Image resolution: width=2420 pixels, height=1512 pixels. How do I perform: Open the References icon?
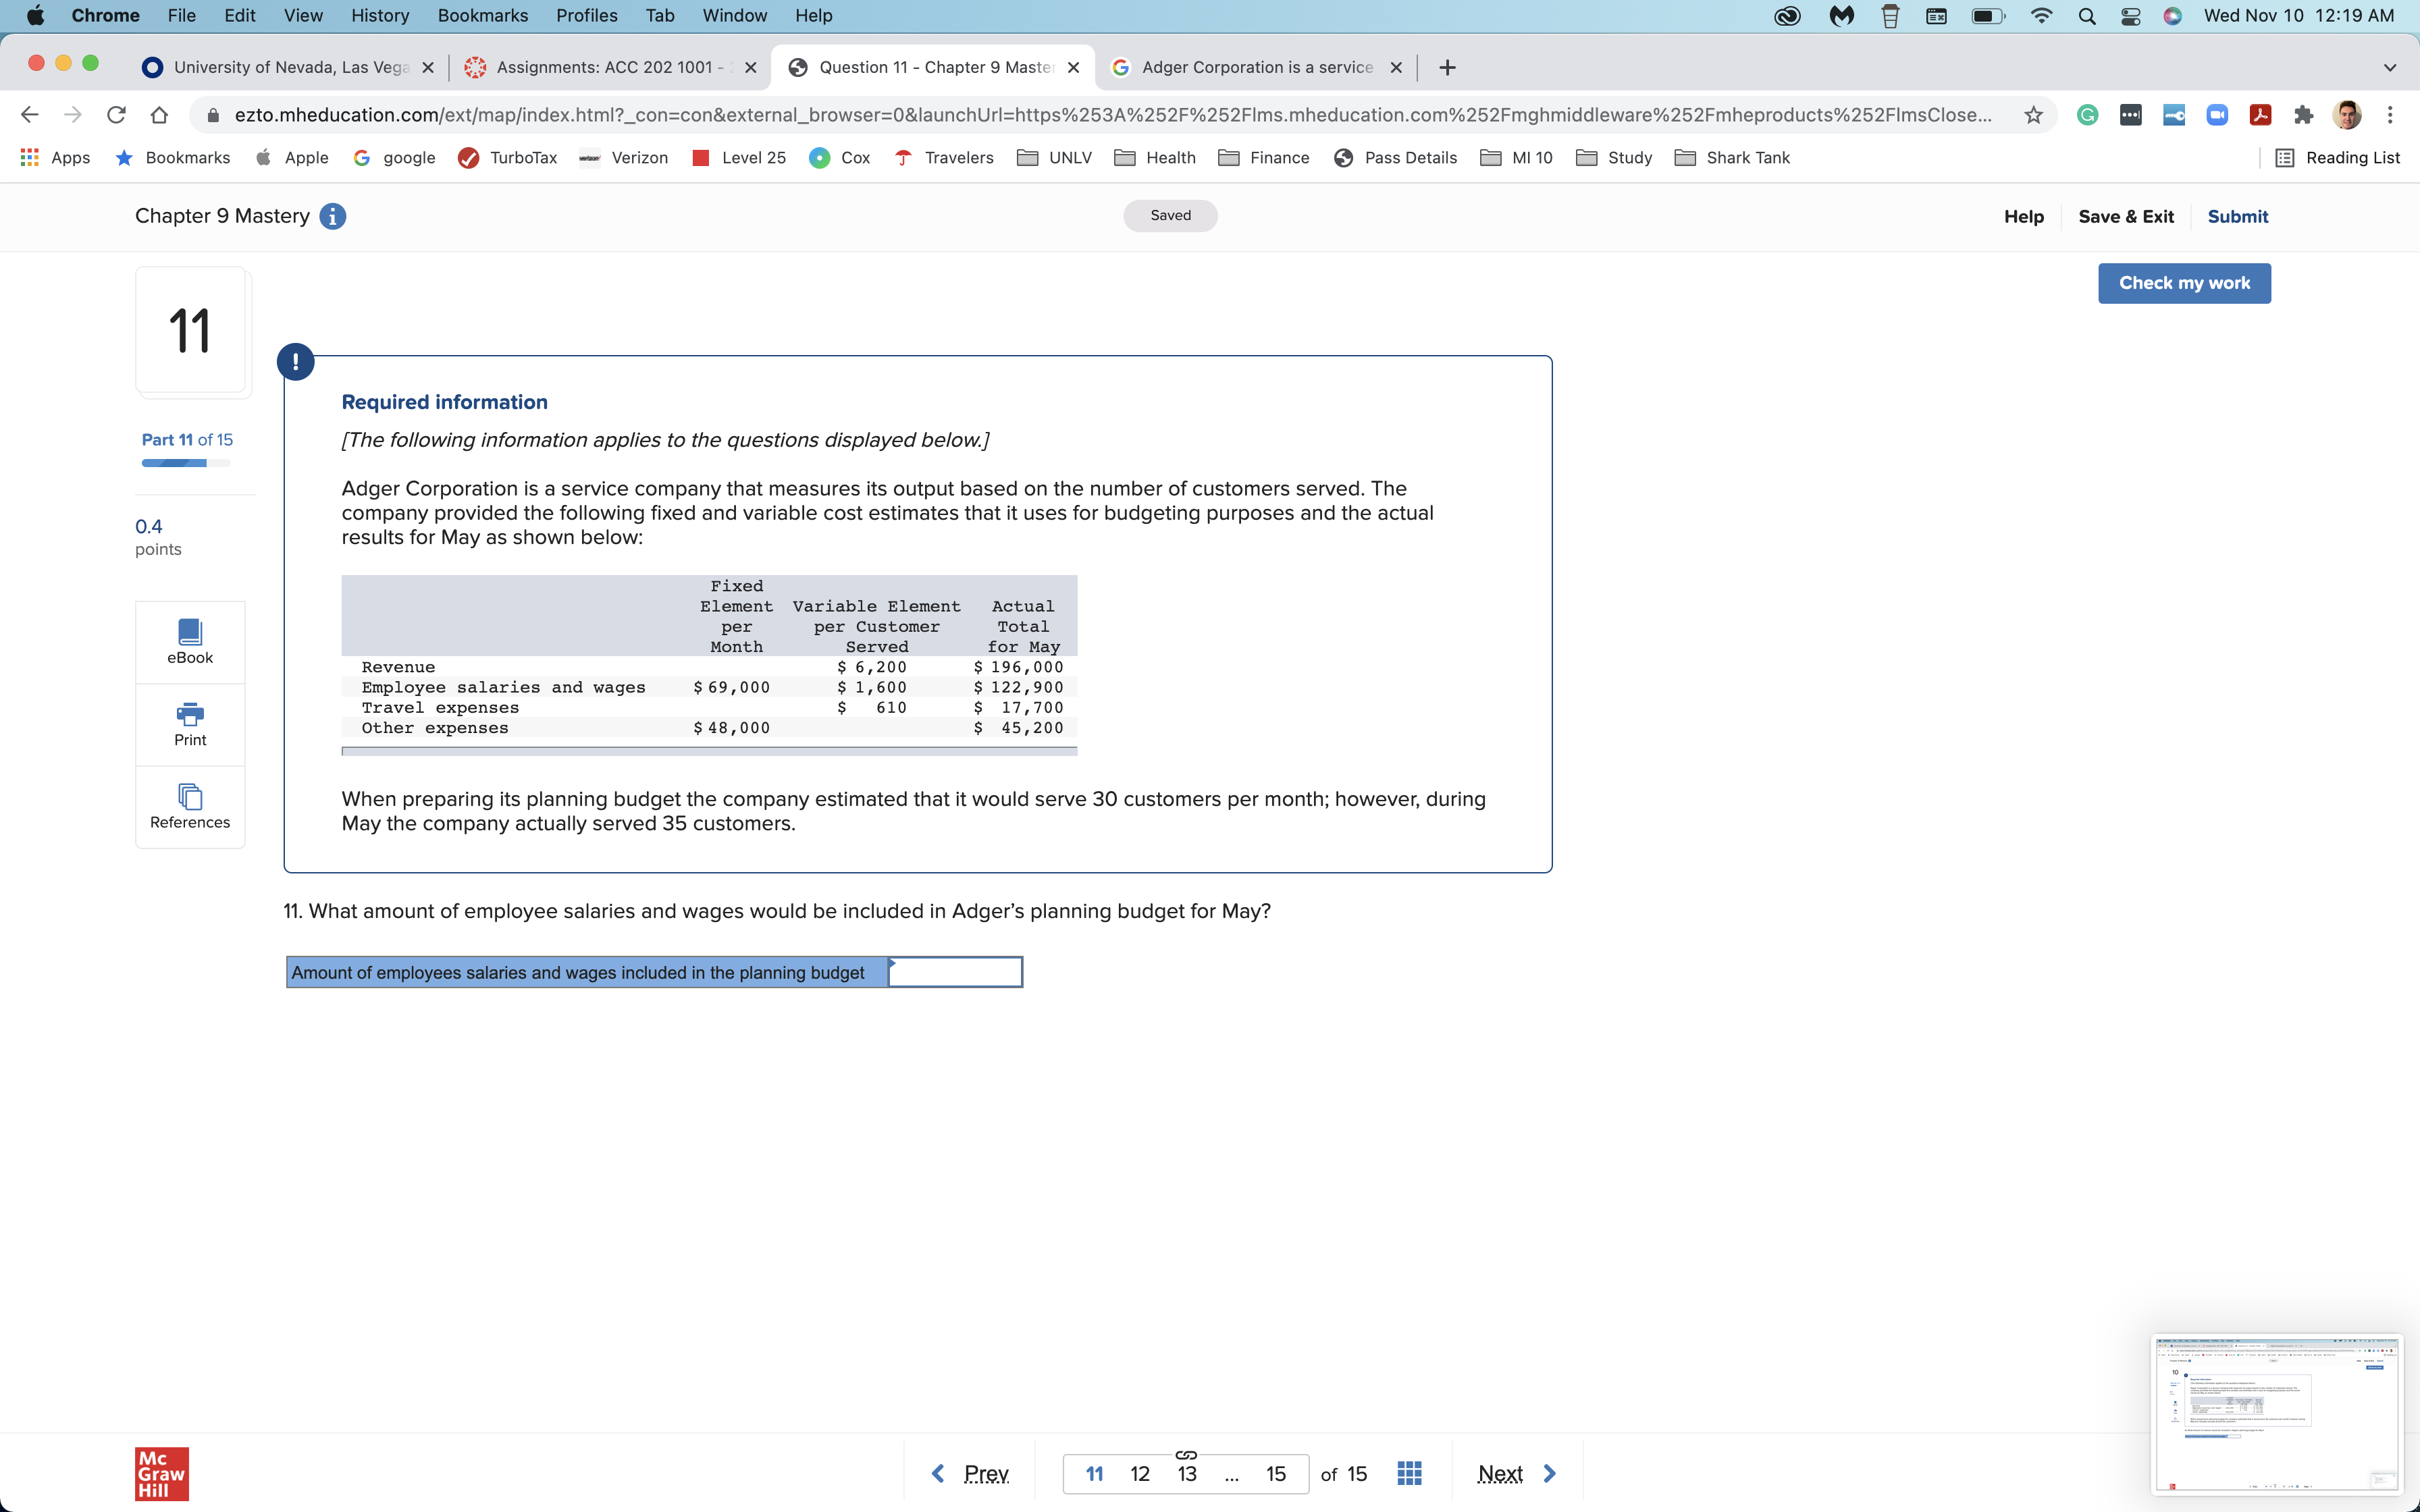click(x=190, y=806)
